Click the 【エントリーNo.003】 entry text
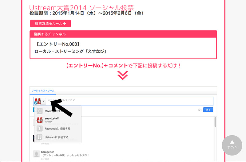The width and height of the screenshot is (246, 162). 58,44
